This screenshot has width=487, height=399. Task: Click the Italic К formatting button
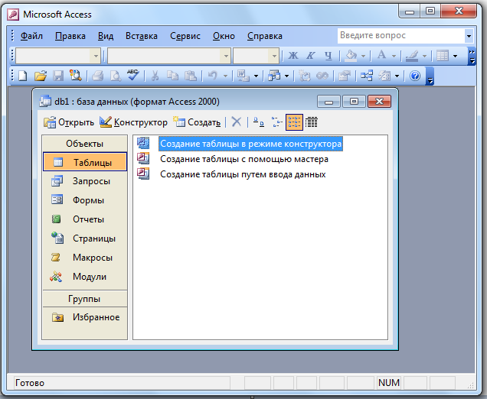tap(311, 56)
